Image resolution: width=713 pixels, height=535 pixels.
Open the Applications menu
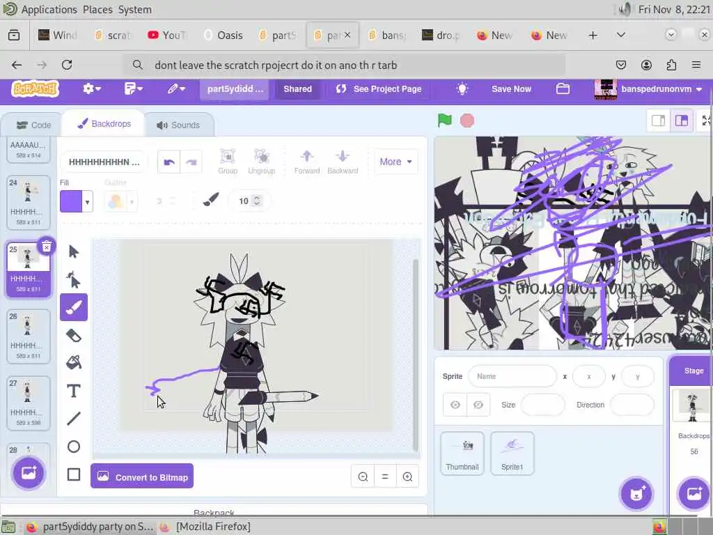[49, 10]
